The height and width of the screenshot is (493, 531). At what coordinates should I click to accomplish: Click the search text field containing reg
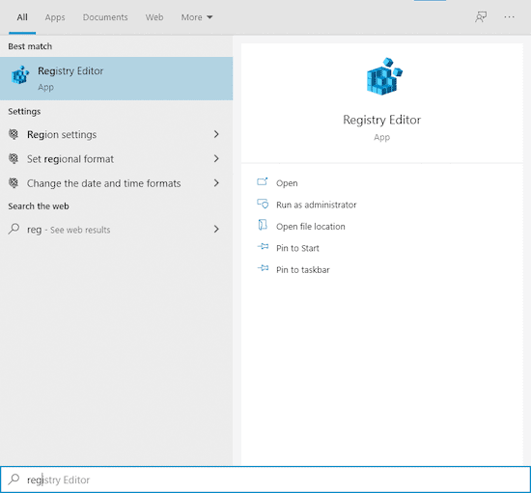point(265,479)
